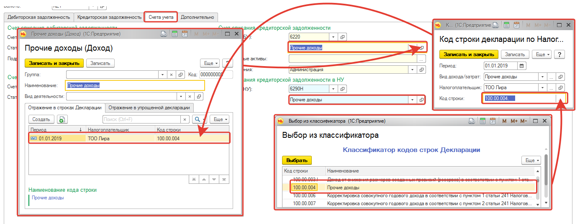Clear the Вид деятельности field with x
Screen dimensions: 580x224
(x=190, y=97)
